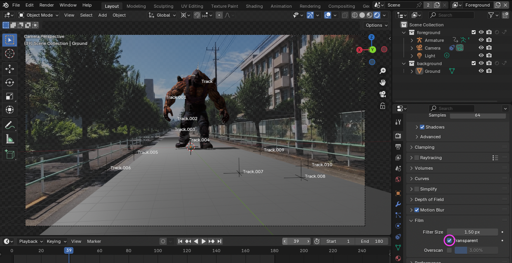Switch to the Shading workspace tab
Image resolution: width=512 pixels, height=263 pixels.
click(254, 6)
